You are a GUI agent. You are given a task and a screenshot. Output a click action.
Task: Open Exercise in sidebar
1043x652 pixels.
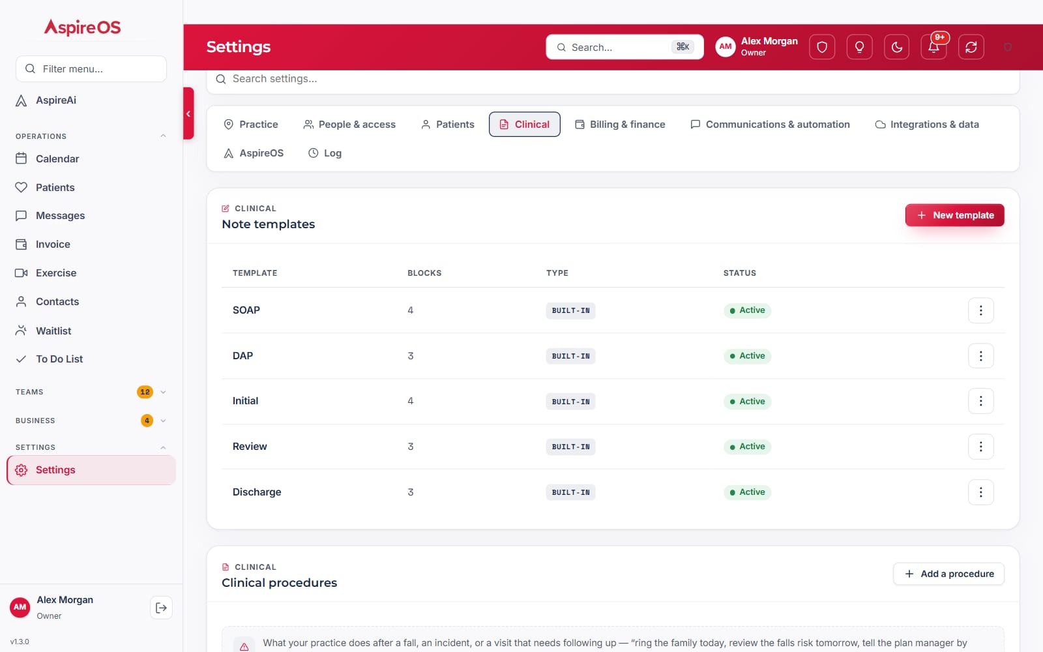tap(91, 273)
